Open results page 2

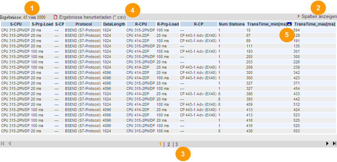[168, 144]
